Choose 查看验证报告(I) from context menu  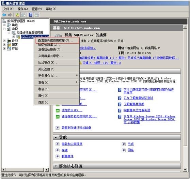(x=57, y=49)
